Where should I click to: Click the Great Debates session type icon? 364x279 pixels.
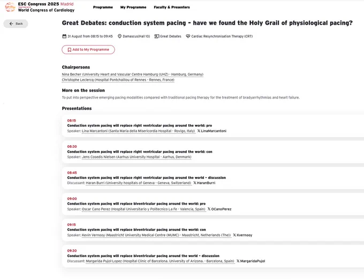tap(157, 36)
